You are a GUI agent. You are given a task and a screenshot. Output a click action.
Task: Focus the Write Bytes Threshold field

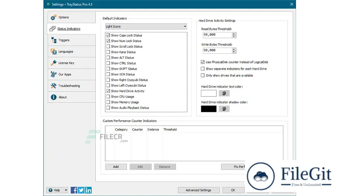(x=217, y=50)
